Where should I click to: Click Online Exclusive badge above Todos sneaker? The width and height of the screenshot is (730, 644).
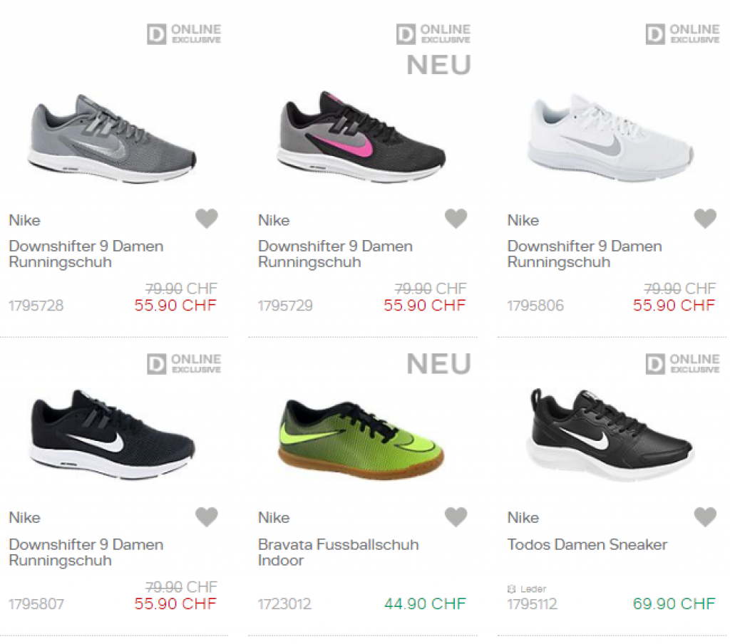682,363
